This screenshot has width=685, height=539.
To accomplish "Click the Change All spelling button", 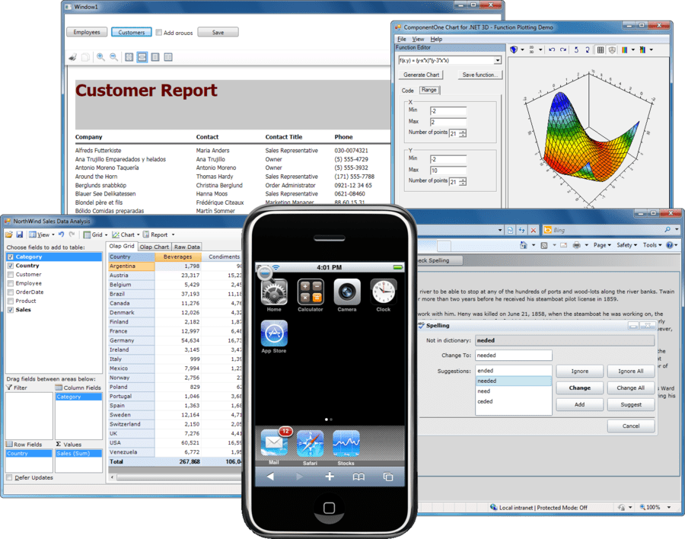I will click(631, 388).
